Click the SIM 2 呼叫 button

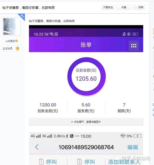[x=86, y=162]
